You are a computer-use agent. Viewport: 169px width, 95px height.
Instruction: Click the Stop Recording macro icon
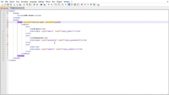[x=85, y=4]
